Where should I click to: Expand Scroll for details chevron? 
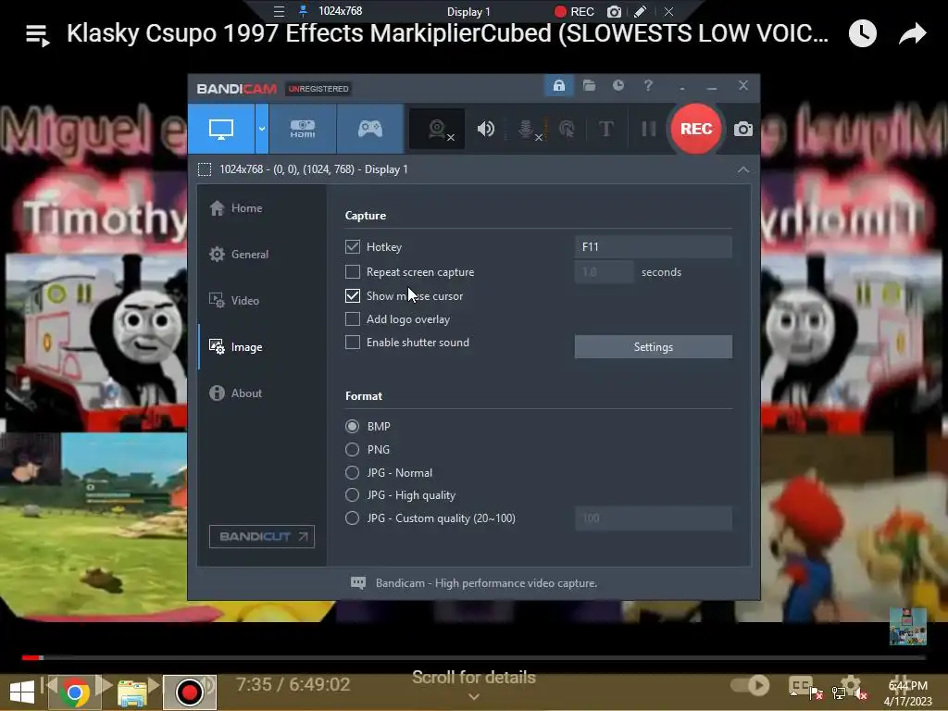tap(474, 697)
